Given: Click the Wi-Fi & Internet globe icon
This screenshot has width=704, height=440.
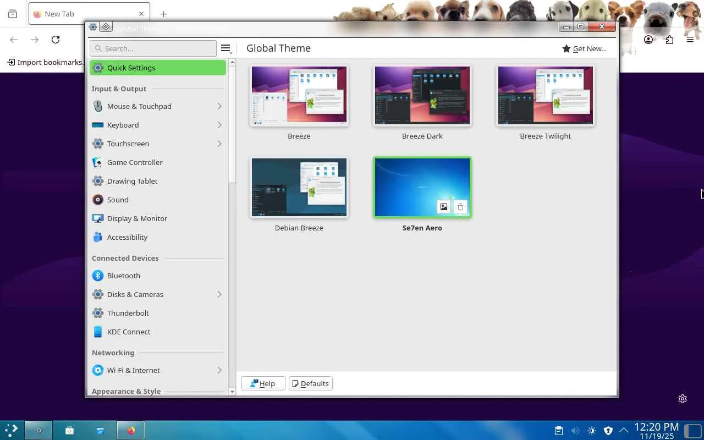Looking at the screenshot, I should point(98,370).
